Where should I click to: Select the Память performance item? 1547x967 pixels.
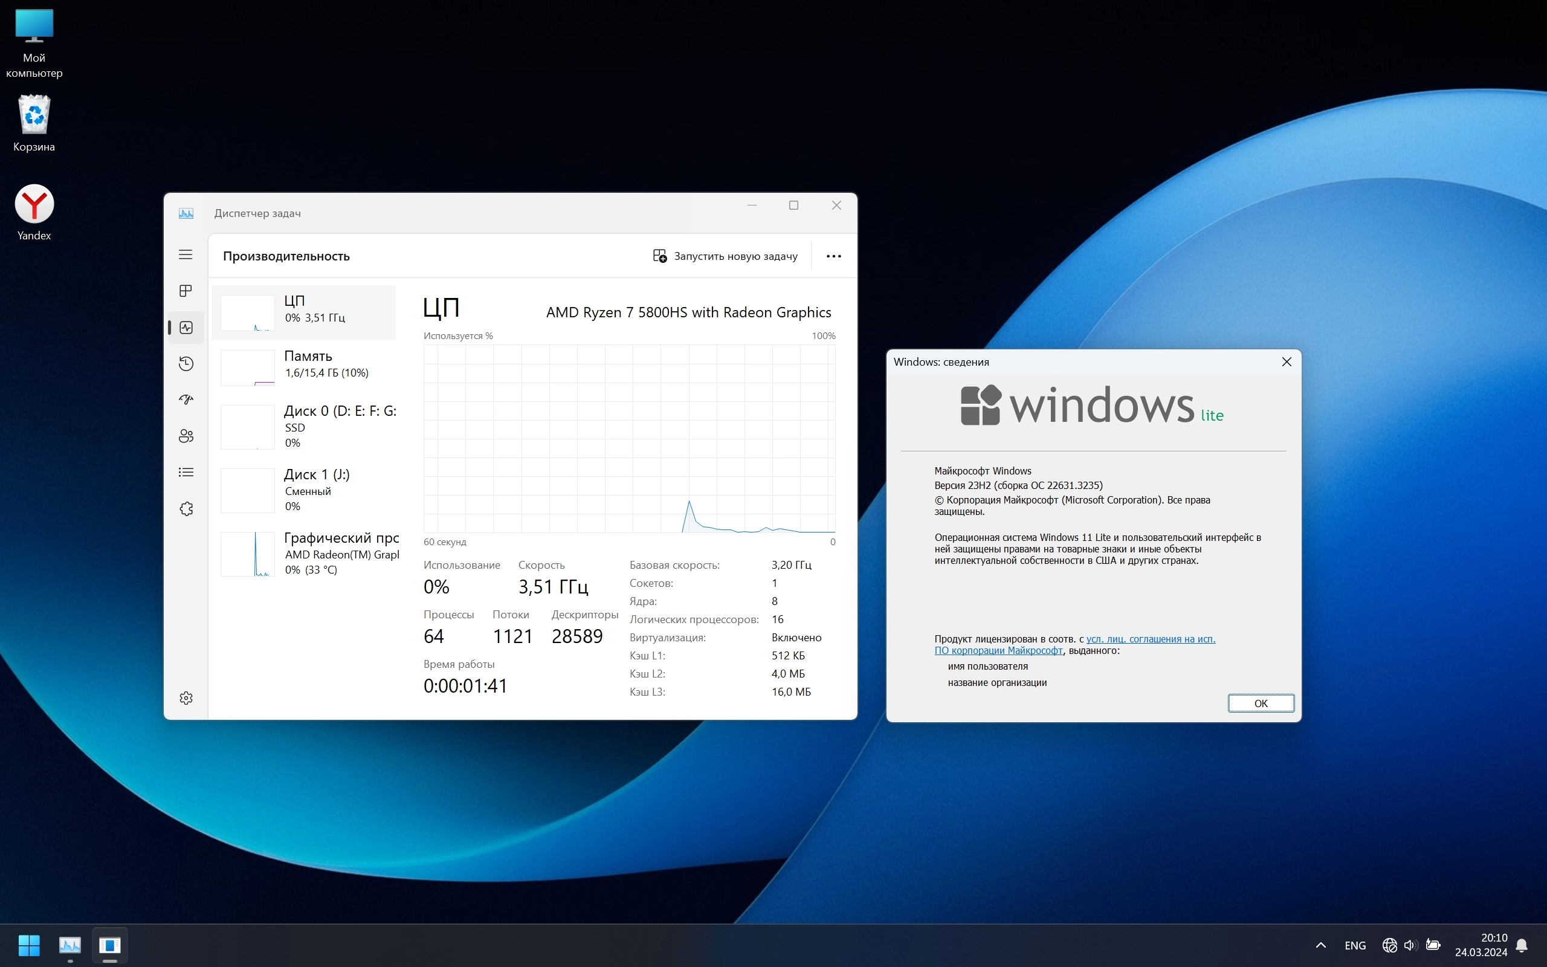pyautogui.click(x=307, y=364)
